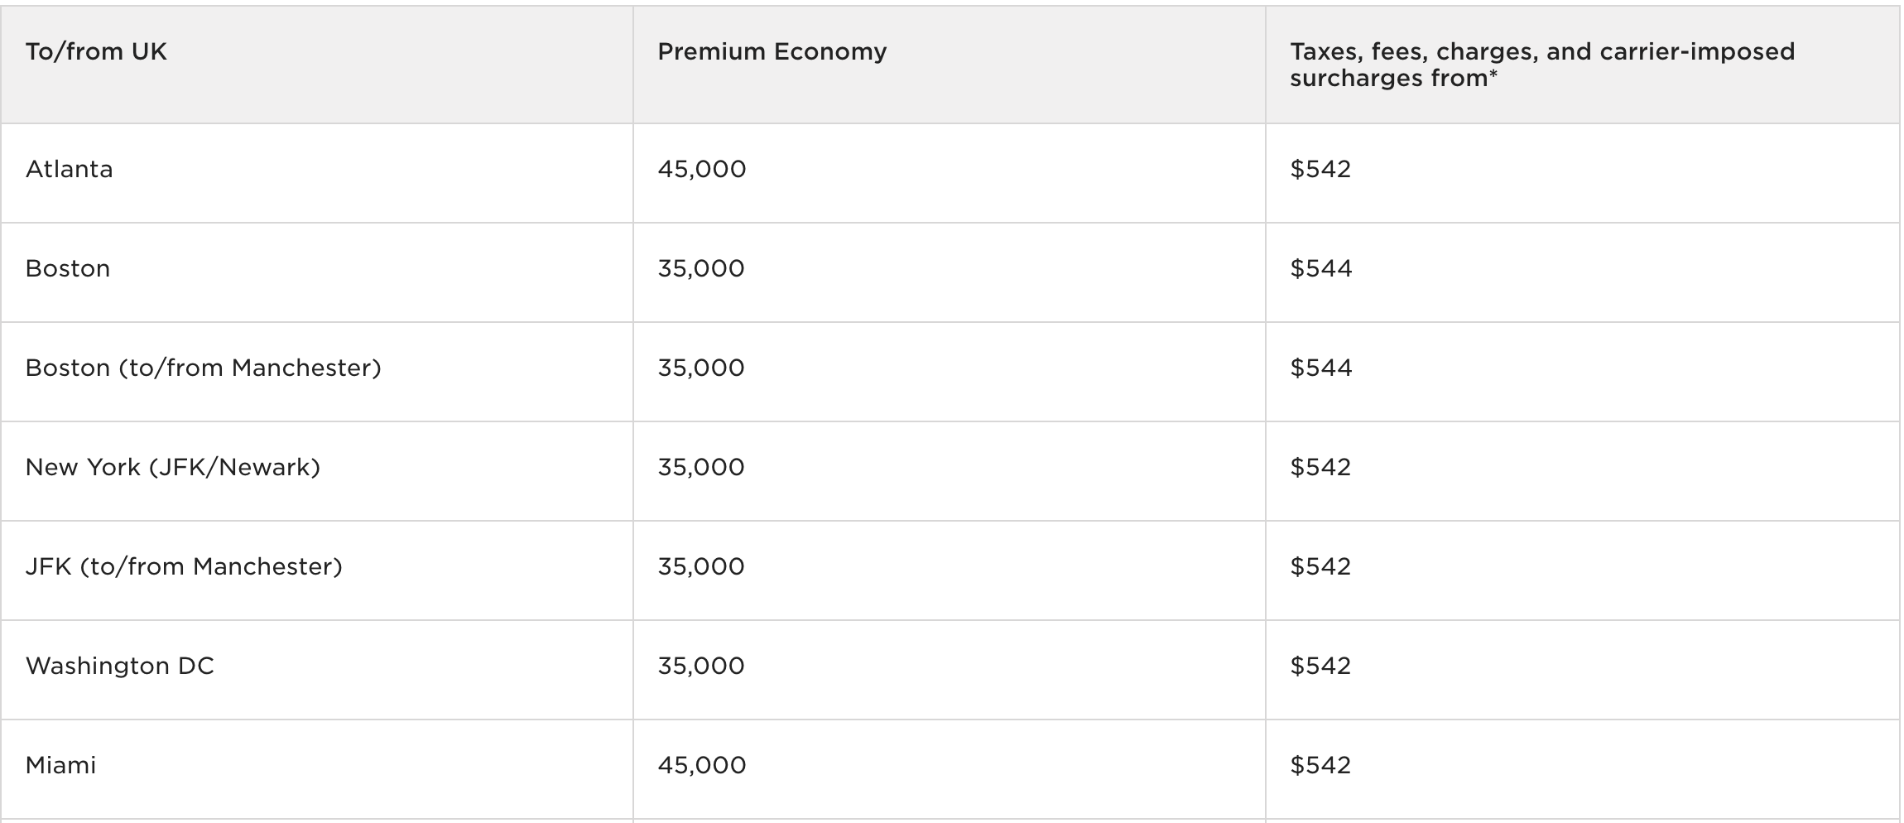
Task: Select the JFK (to/from Manchester) cell
Action: coord(184,567)
